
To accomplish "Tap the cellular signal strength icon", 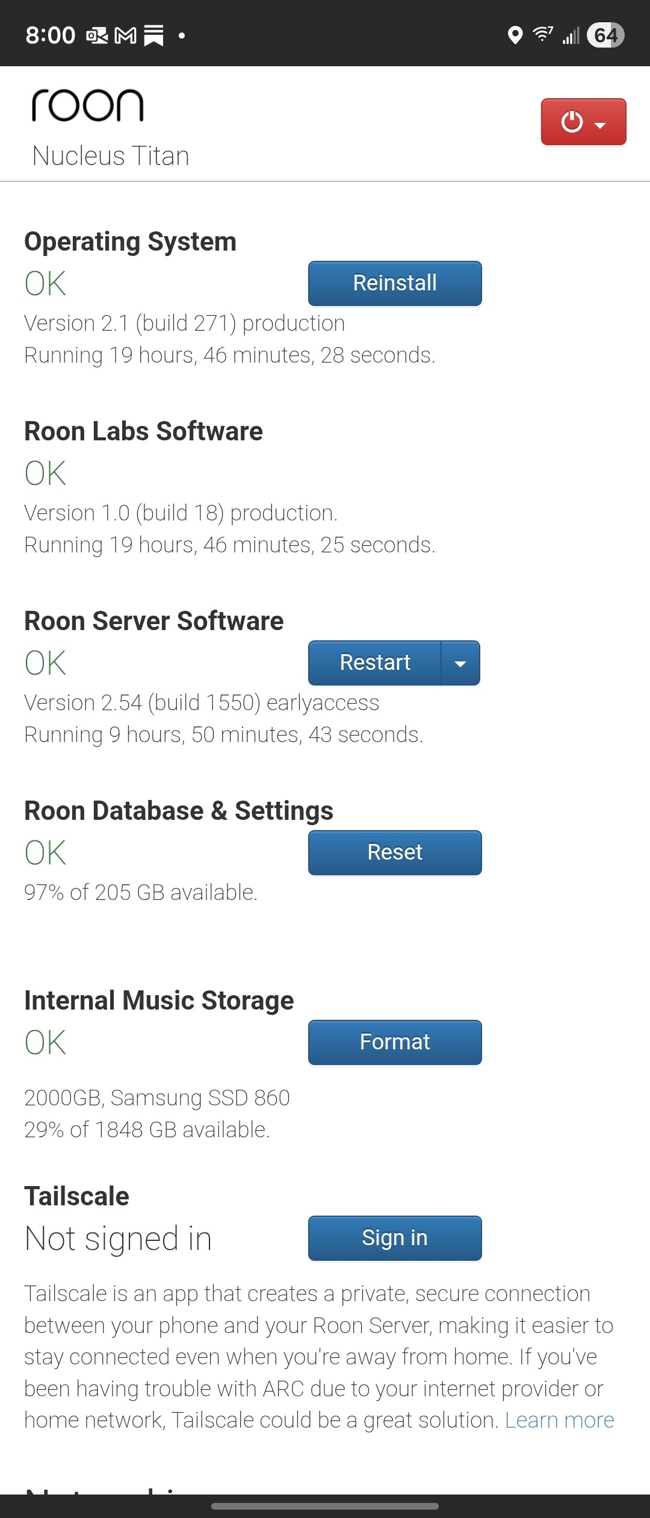I will point(571,36).
